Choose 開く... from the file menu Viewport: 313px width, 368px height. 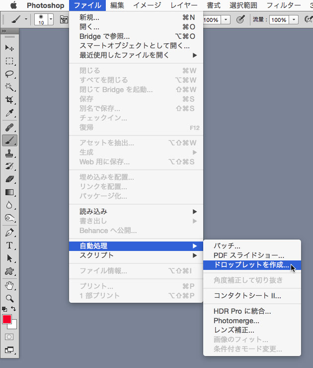coord(136,27)
